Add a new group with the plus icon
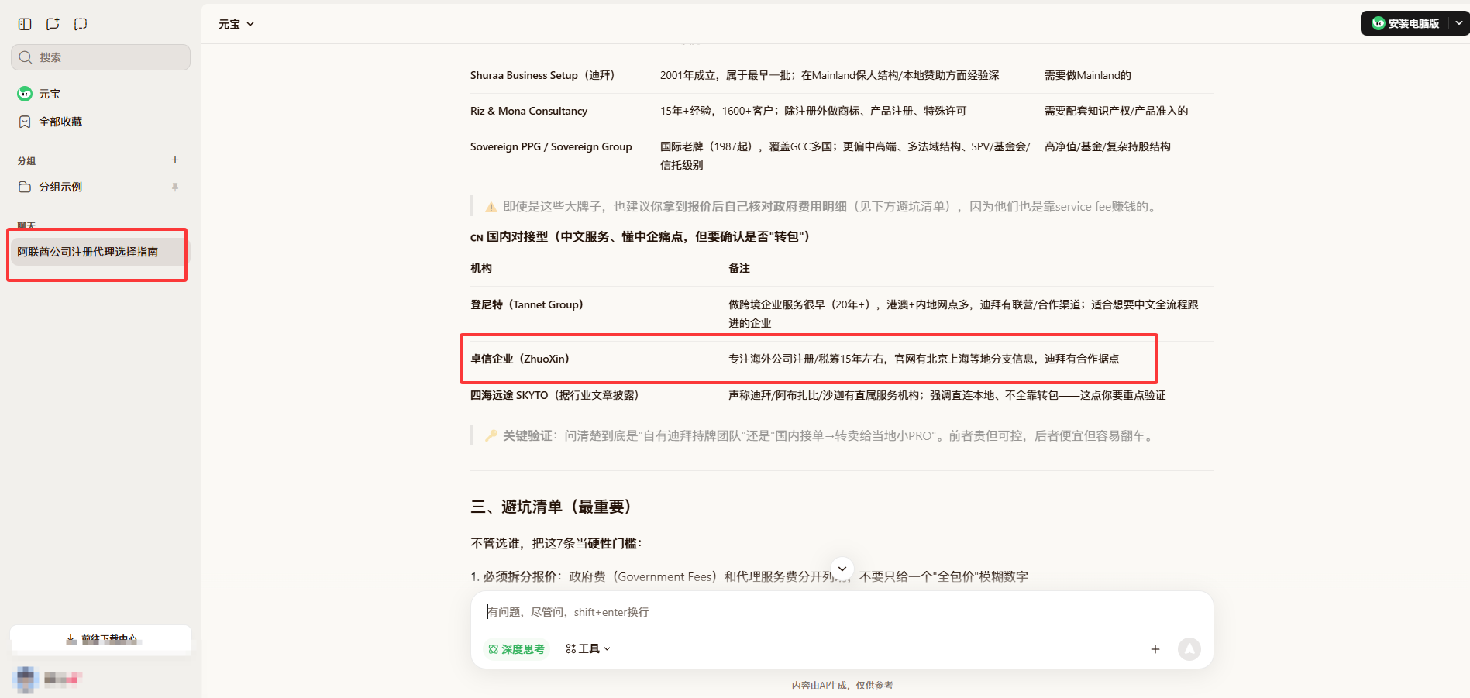The image size is (1470, 698). [x=175, y=160]
